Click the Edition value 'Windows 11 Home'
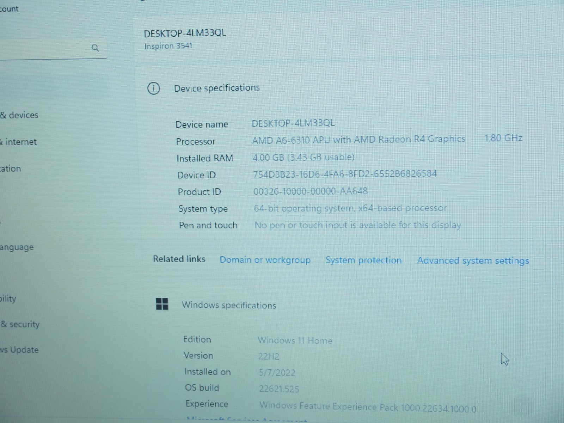The width and height of the screenshot is (564, 423). click(x=295, y=341)
